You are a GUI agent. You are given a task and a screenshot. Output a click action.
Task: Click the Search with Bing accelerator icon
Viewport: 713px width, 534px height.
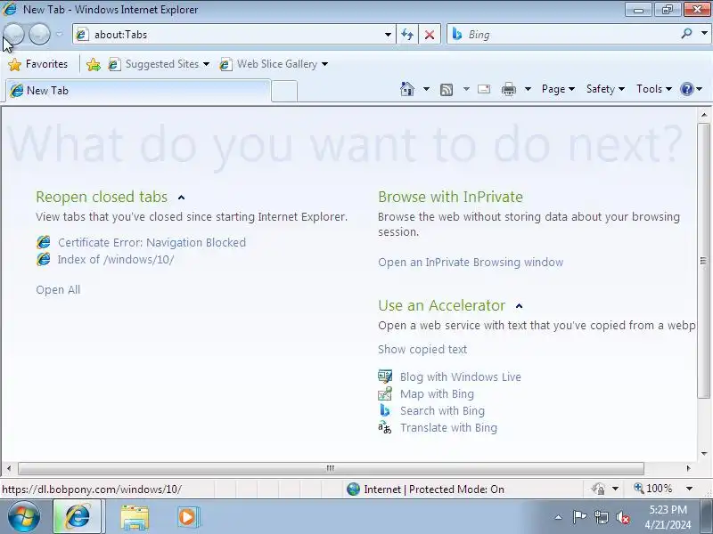pyautogui.click(x=385, y=410)
